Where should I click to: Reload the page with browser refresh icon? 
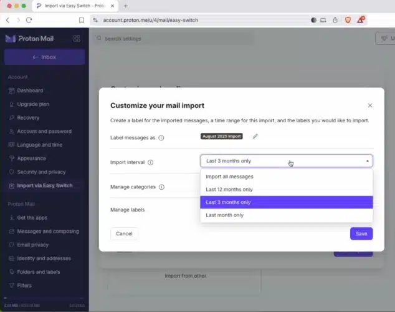(29, 20)
